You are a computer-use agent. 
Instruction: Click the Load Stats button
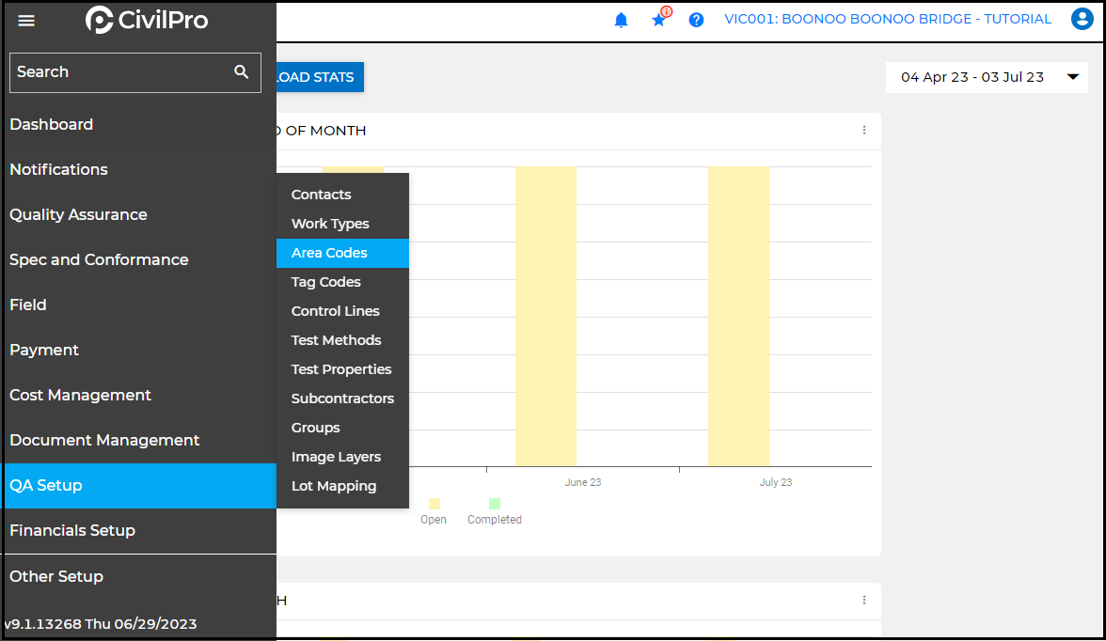[318, 77]
